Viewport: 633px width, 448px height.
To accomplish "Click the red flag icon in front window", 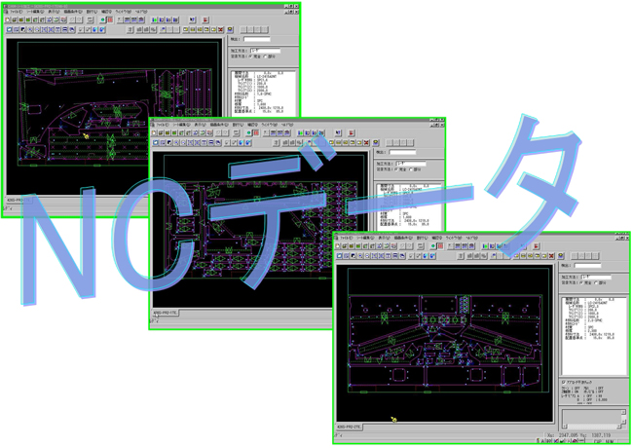I will 537,246.
